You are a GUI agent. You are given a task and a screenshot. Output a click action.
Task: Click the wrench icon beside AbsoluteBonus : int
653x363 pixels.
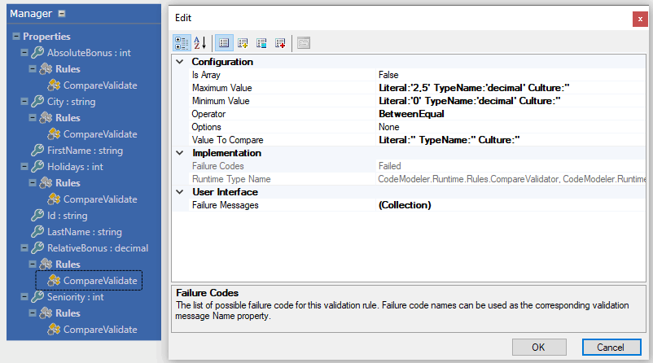pyautogui.click(x=37, y=52)
